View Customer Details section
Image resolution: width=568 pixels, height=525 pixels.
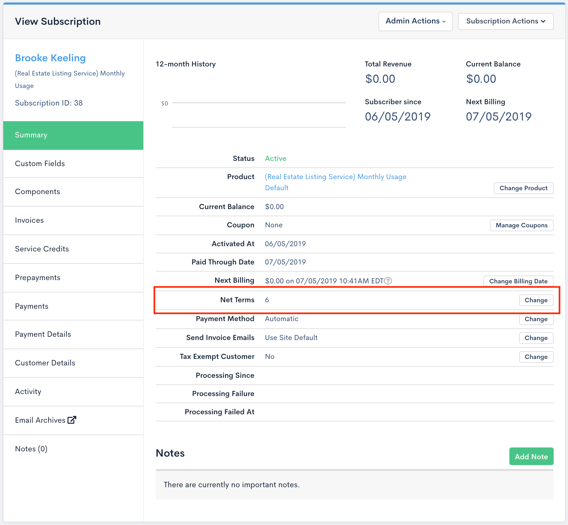(73, 363)
